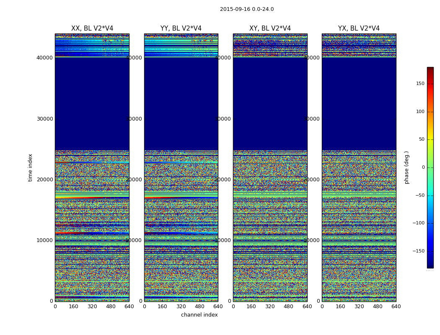Click the 160 x-tick under the YX plot
Screen dimensions: 440x335
[x=340, y=307]
